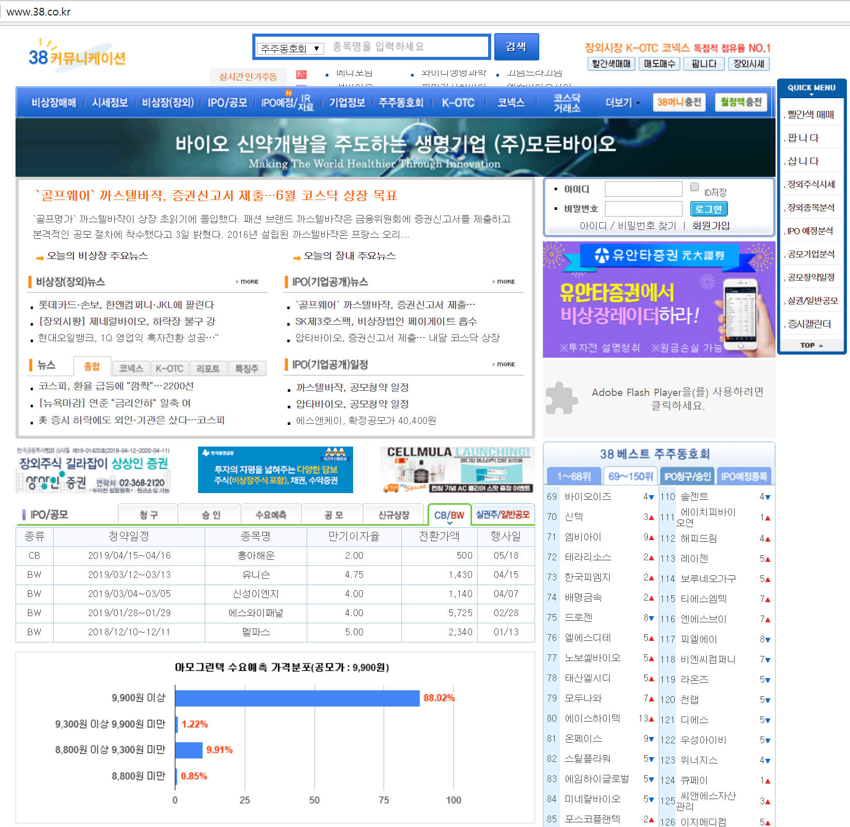Focus the 아이디 input field

tap(643, 189)
